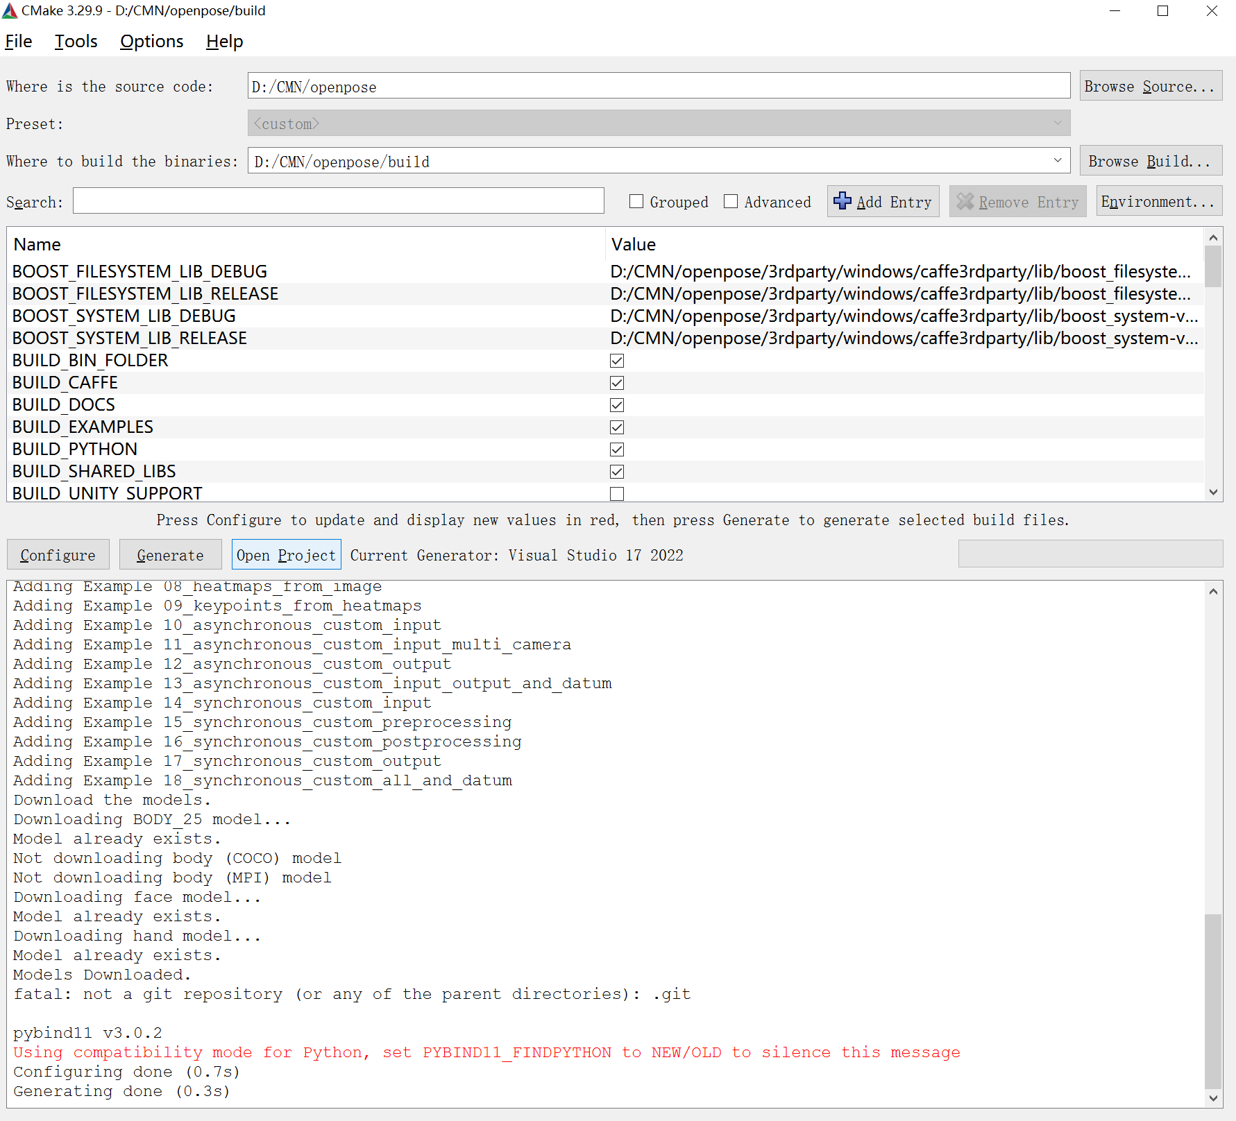The height and width of the screenshot is (1121, 1236).
Task: Click Browse Build to choose build directory
Action: 1150,160
